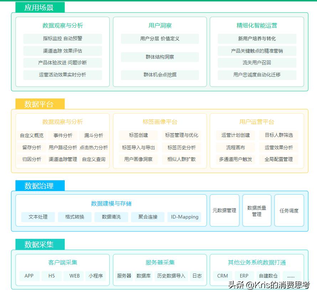Select 用户分层 价值定义 in 用户洞察
The height and width of the screenshot is (296, 317).
159,39
